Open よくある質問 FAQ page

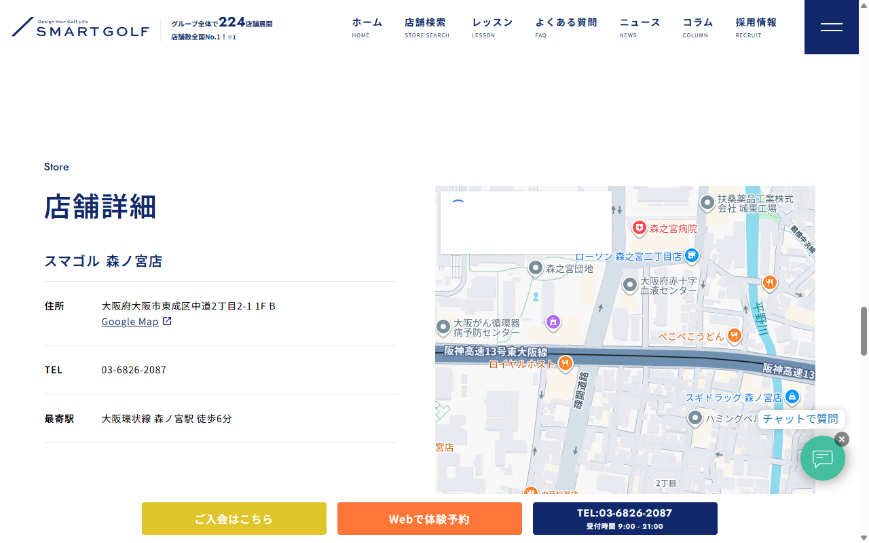coord(566,27)
